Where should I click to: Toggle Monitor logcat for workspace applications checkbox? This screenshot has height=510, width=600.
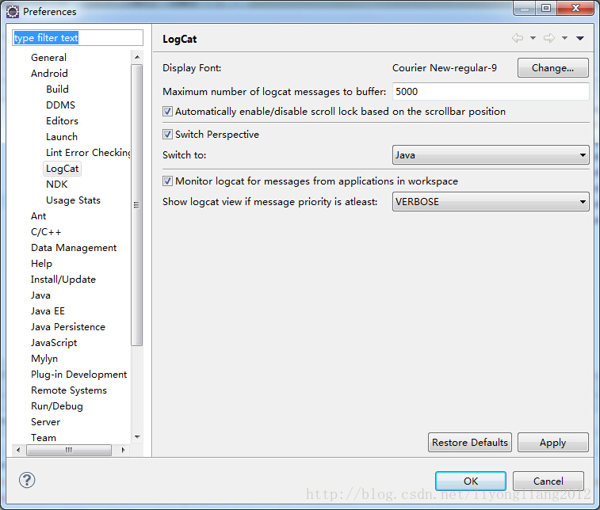167,181
